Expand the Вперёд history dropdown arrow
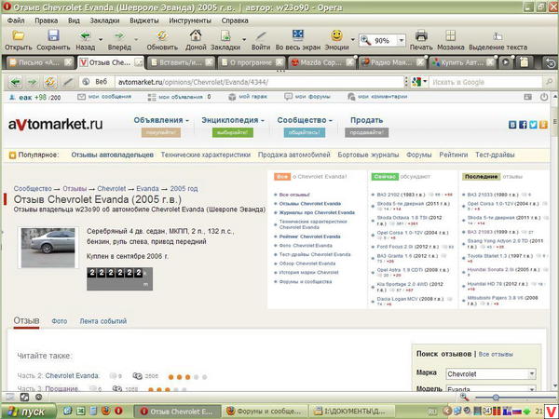This screenshot has height=419, width=559. click(x=136, y=39)
